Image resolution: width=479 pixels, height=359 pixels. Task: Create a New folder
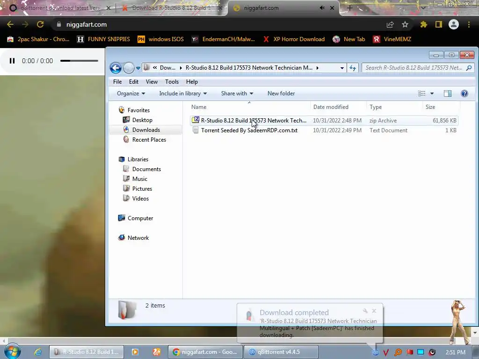pos(281,93)
